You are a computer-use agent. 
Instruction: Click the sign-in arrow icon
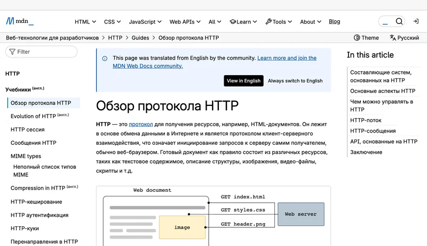(416, 21)
